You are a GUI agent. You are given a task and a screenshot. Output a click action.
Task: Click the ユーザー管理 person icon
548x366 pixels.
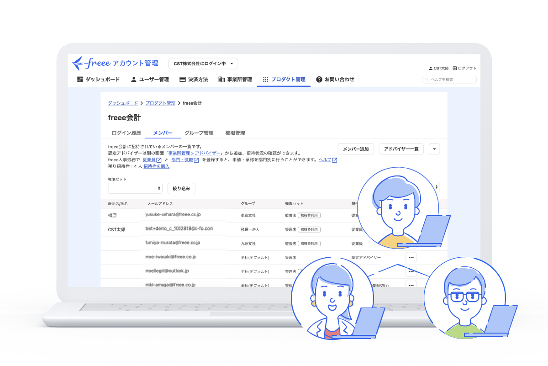pyautogui.click(x=134, y=80)
